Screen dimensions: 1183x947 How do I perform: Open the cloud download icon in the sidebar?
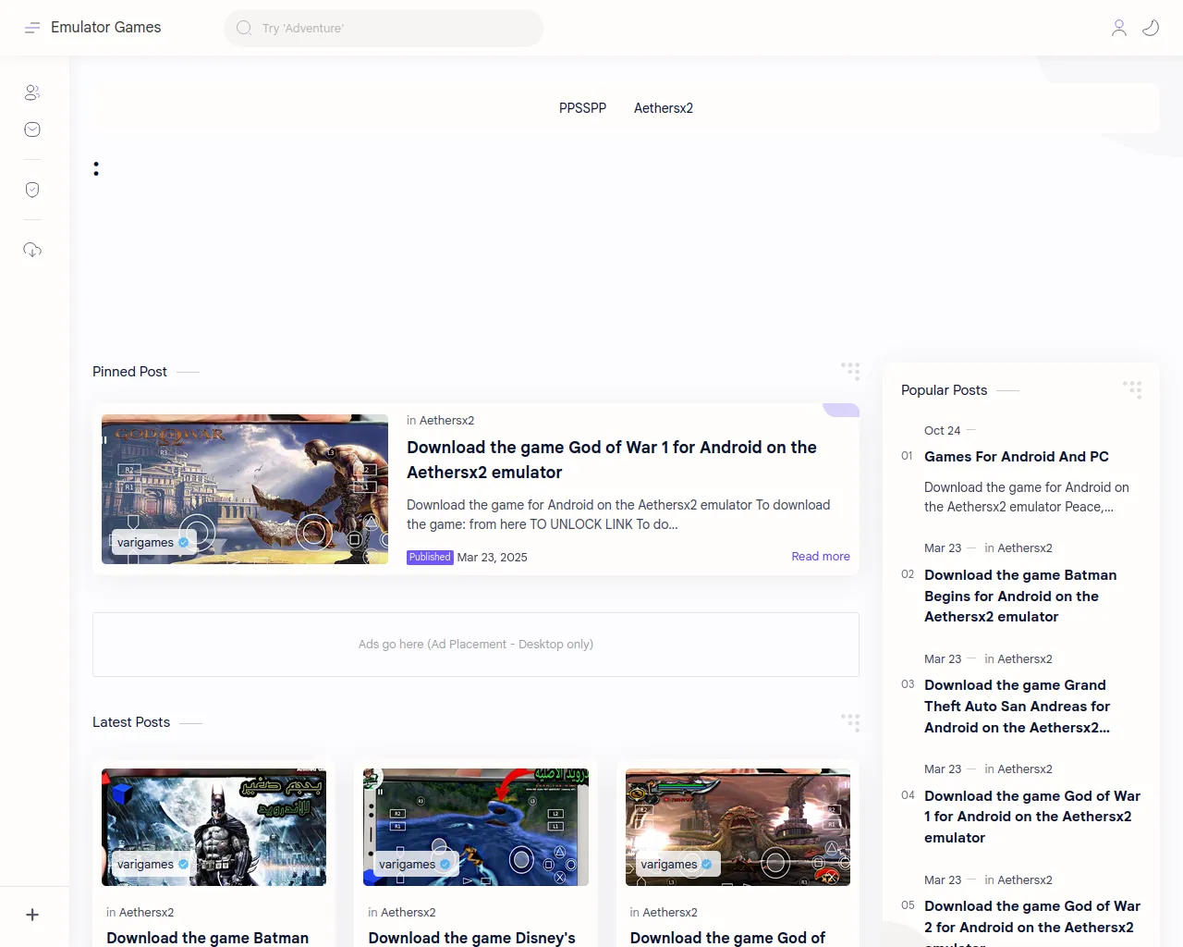tap(32, 250)
